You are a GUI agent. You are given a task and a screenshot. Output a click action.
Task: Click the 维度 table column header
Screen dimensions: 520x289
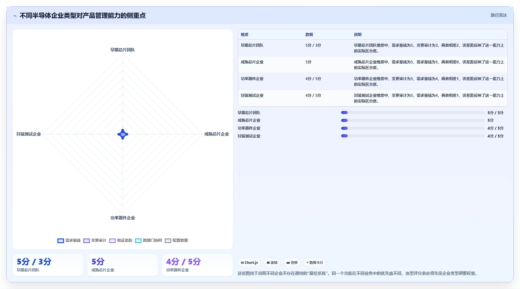pyautogui.click(x=244, y=35)
